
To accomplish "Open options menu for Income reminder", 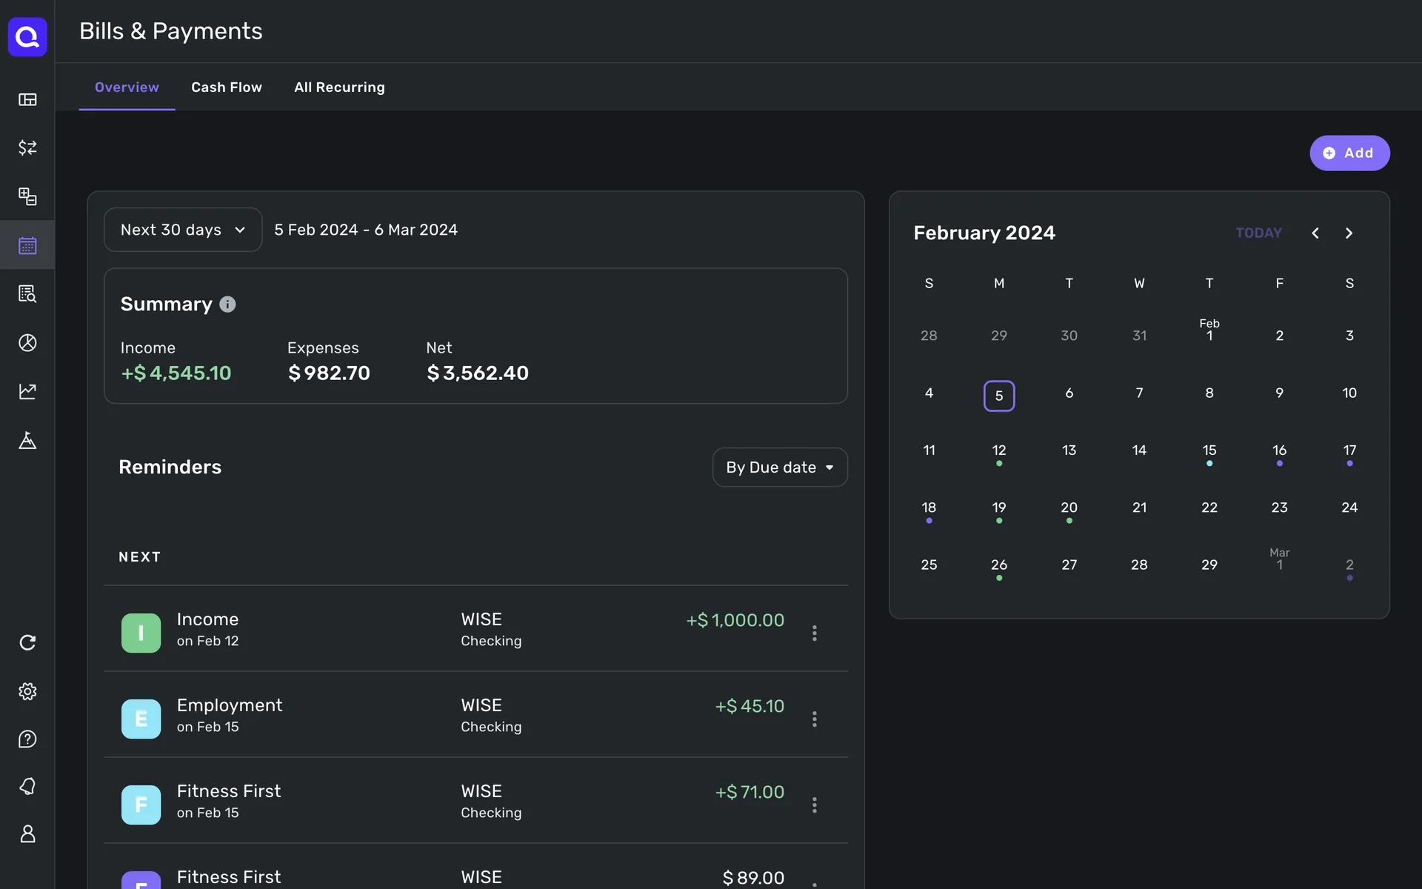I will 814,633.
